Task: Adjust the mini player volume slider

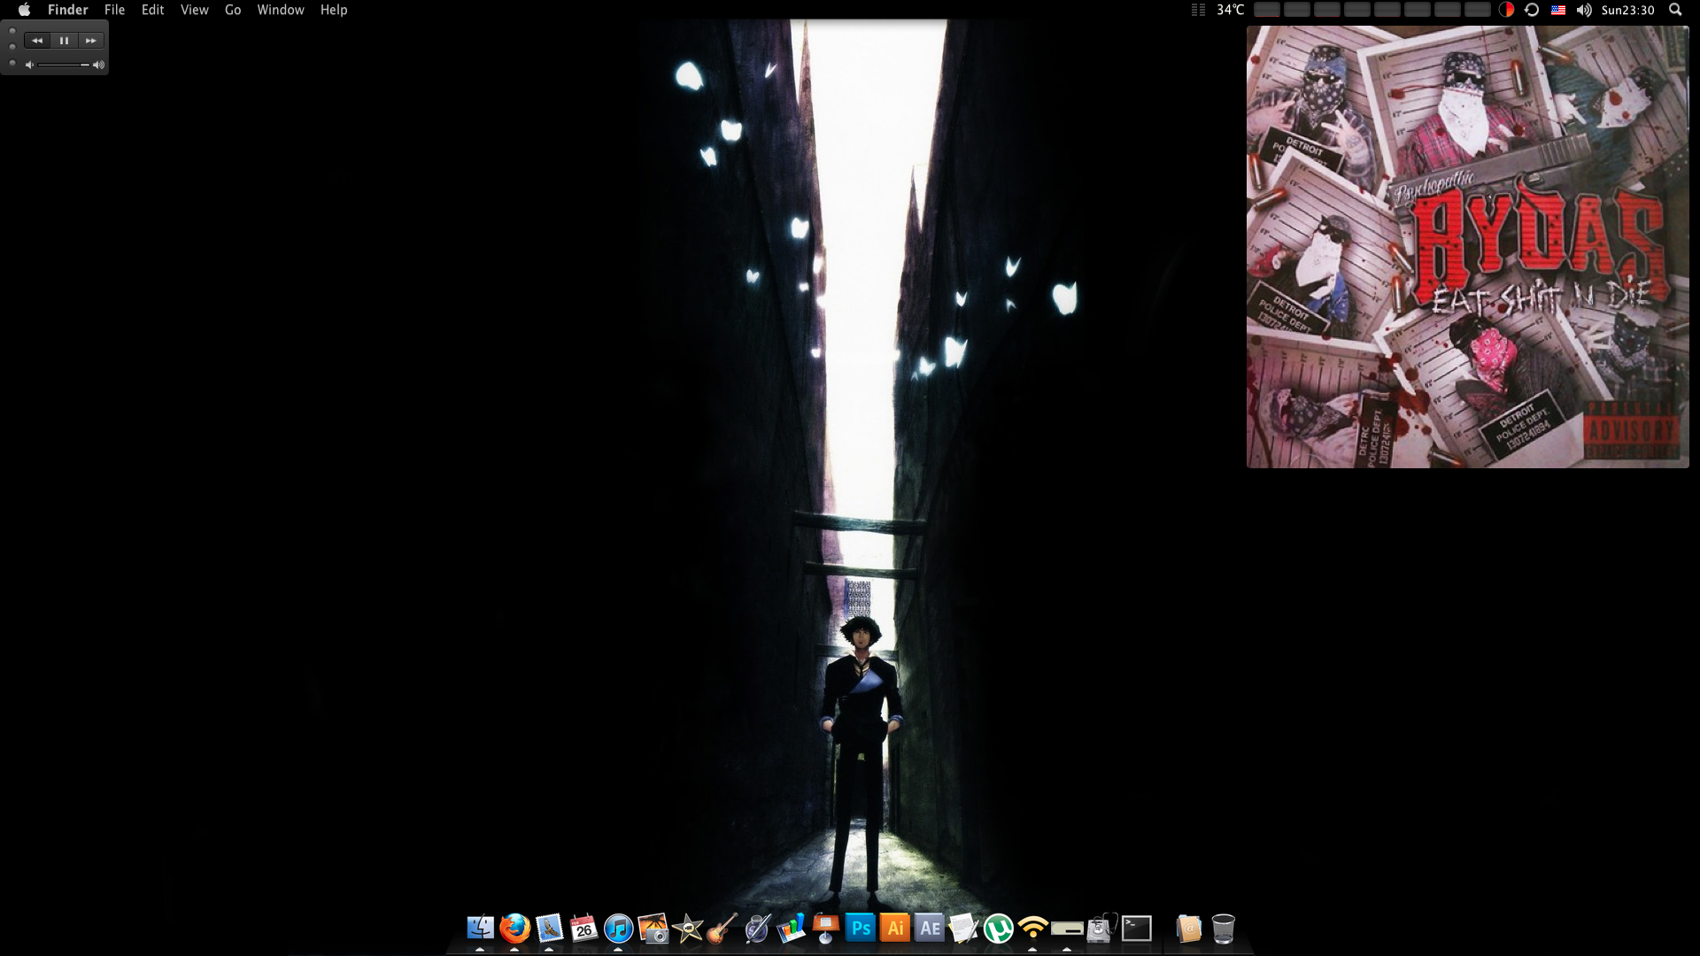Action: pos(63,65)
